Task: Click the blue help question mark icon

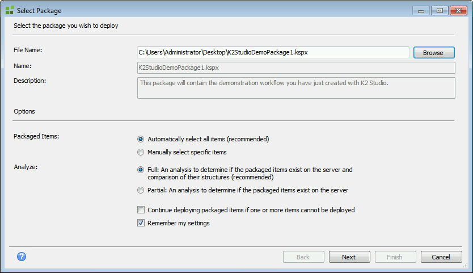Action: click(x=22, y=257)
